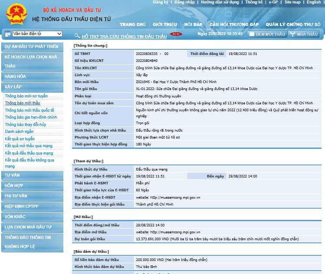Click the Đăng nhập link
Viewport: 325px width, 274px height.
click(x=184, y=2)
